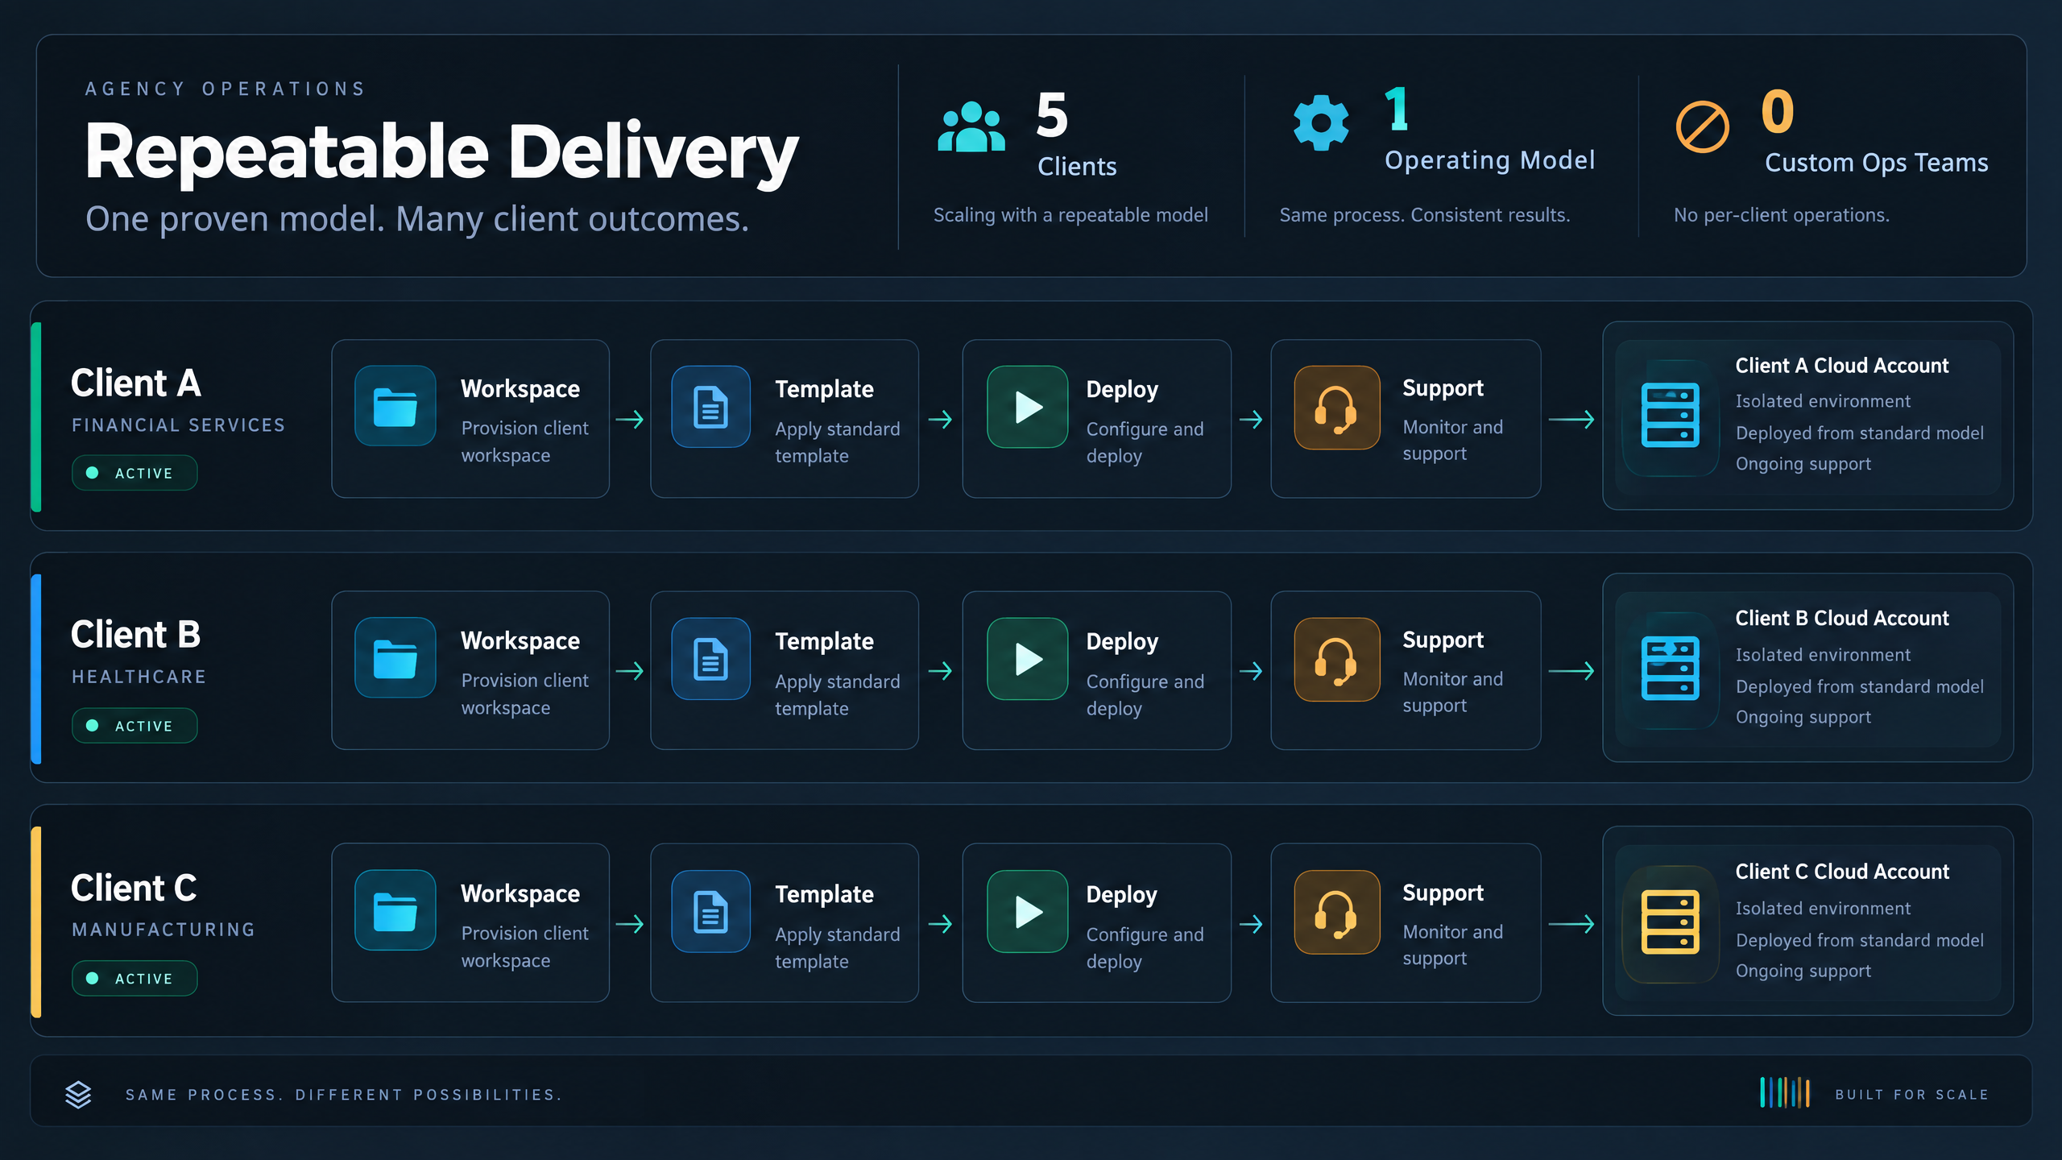Click Client B's Template document icon
The width and height of the screenshot is (2062, 1160).
click(710, 659)
